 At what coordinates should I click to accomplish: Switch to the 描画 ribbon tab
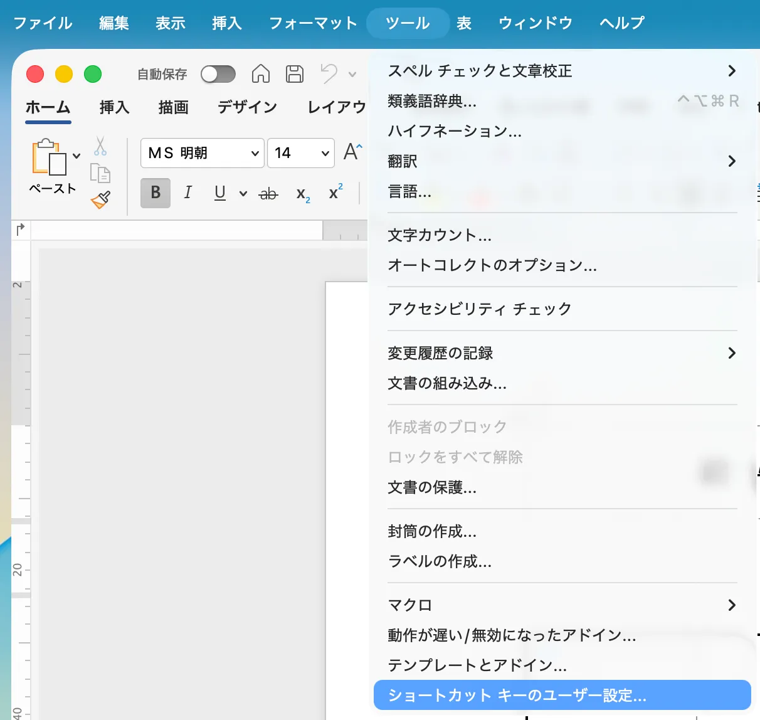pos(172,107)
